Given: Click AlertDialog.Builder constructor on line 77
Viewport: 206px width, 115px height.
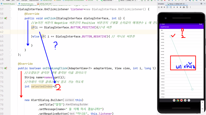Looking at the screenshot, I should click(x=47, y=100).
